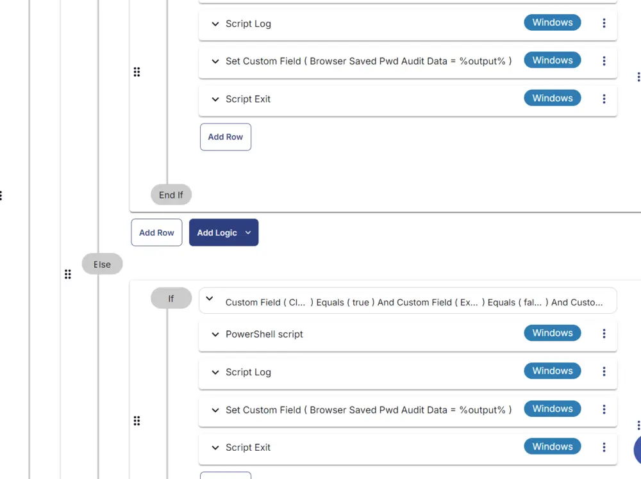Open kebab menu for upper Set Custom Field row
Image resolution: width=641 pixels, height=479 pixels.
(604, 61)
